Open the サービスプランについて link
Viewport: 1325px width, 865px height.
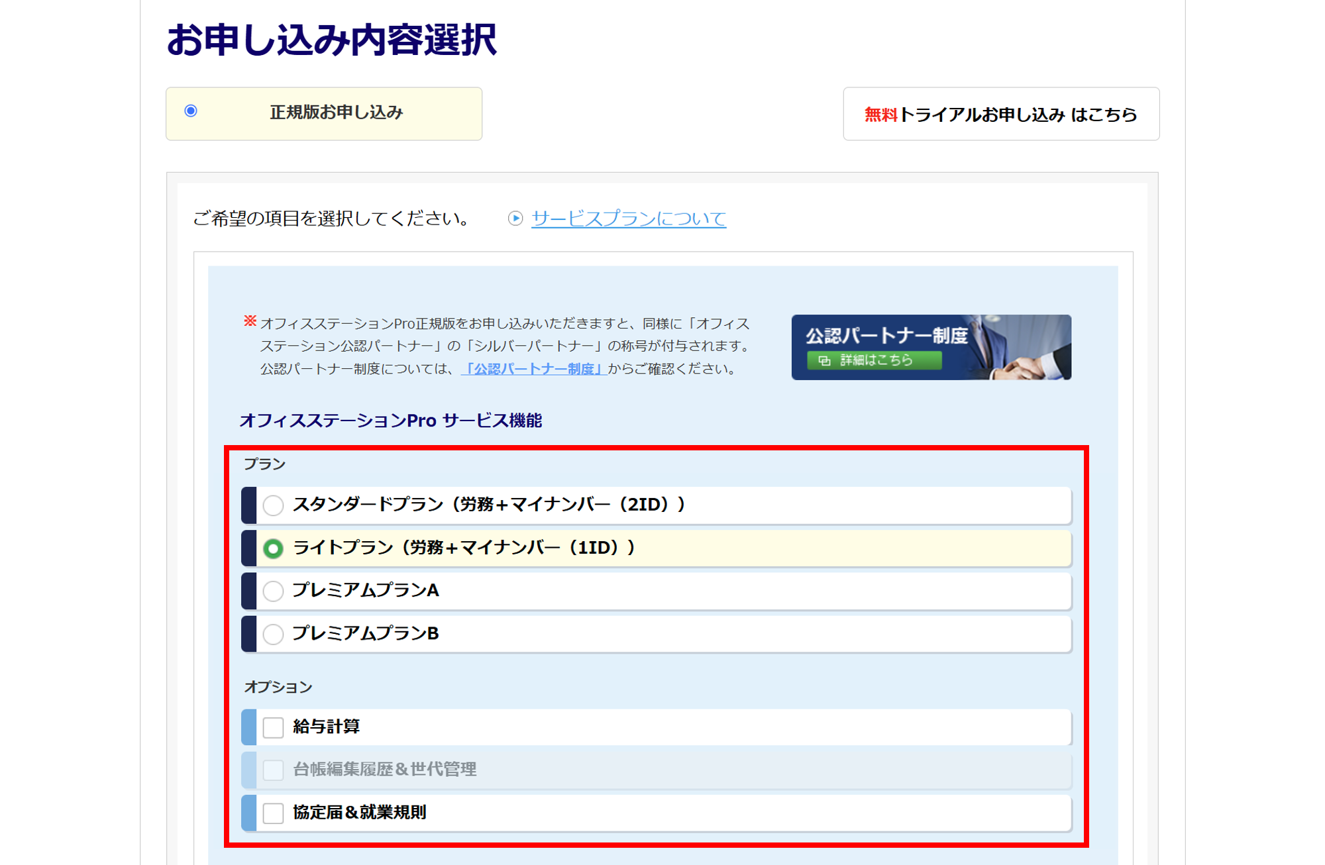coord(628,219)
